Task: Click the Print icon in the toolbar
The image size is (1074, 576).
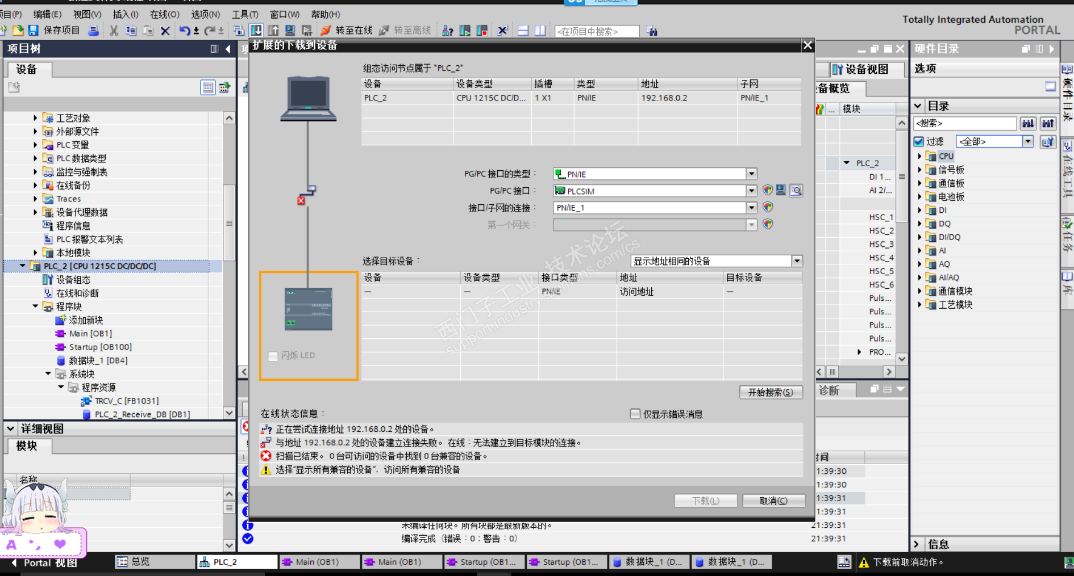Action: [x=94, y=30]
